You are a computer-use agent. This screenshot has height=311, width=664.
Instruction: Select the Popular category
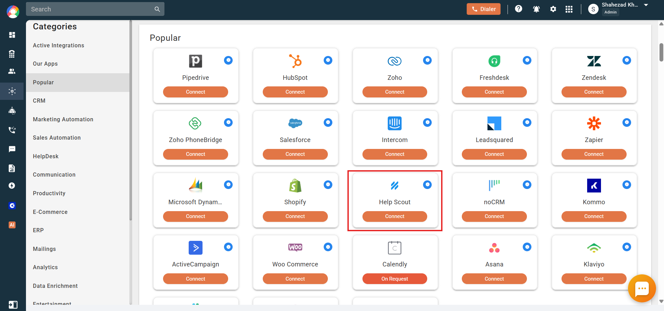point(78,83)
